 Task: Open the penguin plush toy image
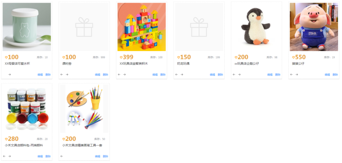click(256, 27)
